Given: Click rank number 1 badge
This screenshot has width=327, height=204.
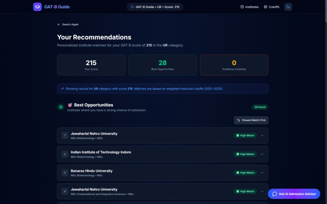Looking at the screenshot, I should click(x=65, y=136).
